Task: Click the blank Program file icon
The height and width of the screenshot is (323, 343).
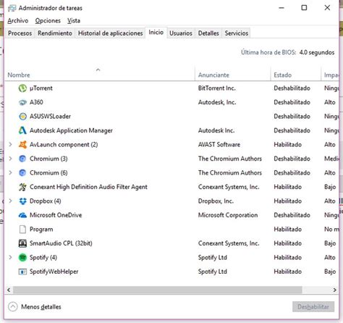Action: (x=22, y=230)
